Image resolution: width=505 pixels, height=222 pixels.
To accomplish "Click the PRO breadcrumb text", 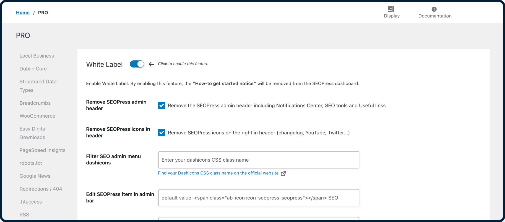I will 43,13.
